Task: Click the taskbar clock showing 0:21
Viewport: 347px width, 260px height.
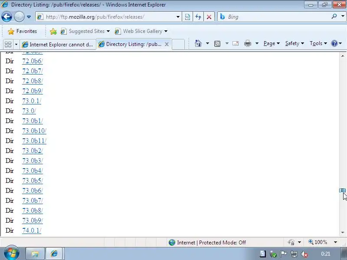Action: coord(326,254)
